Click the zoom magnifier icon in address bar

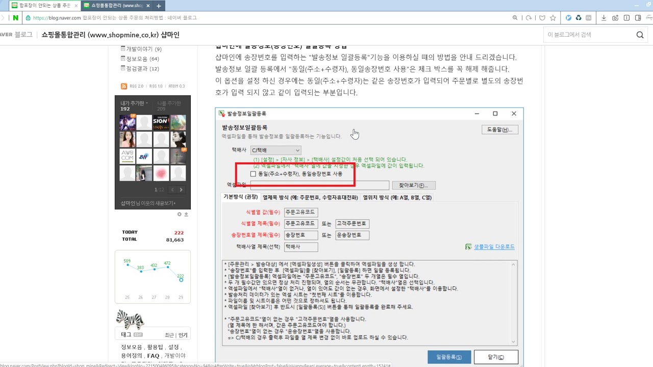515,18
